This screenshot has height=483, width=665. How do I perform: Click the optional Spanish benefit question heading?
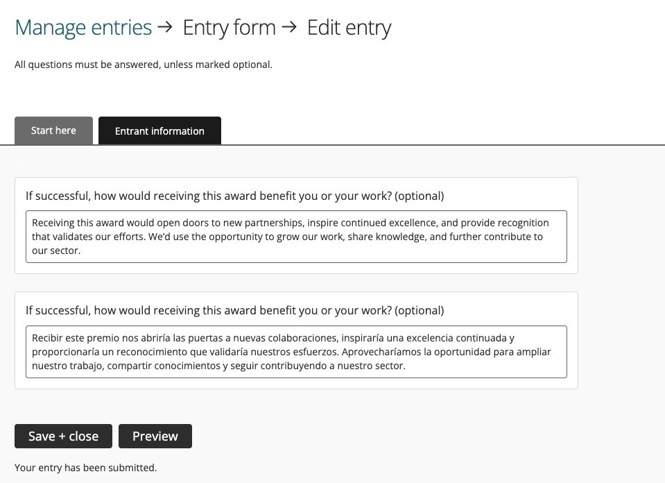tap(235, 310)
